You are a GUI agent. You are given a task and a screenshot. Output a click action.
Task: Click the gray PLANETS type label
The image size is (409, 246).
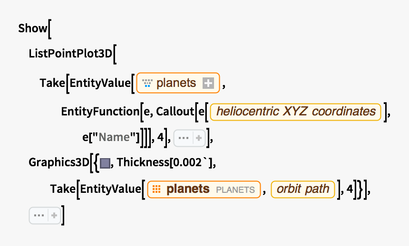tap(235, 189)
